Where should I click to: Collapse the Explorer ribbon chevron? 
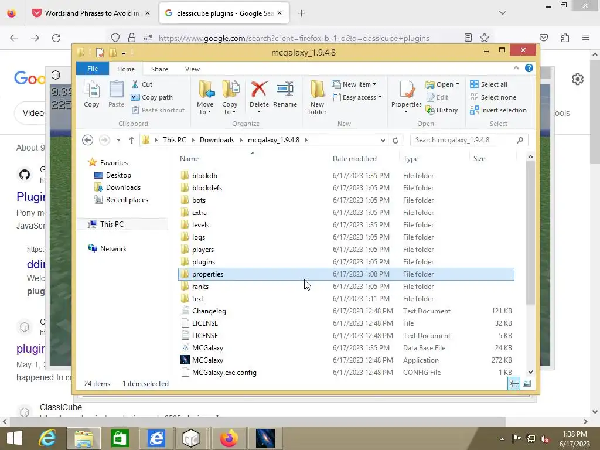[x=516, y=68]
